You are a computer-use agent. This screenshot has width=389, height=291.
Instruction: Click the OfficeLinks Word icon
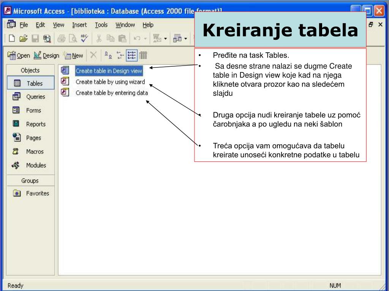point(157,38)
